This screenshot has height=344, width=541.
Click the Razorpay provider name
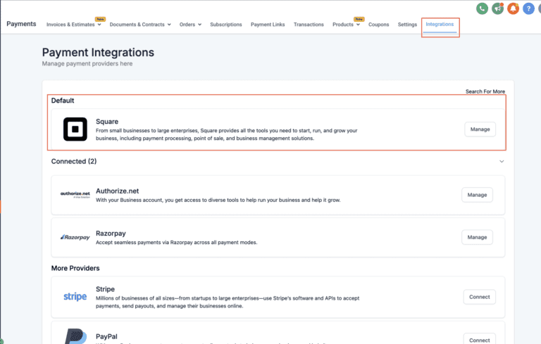coord(111,234)
